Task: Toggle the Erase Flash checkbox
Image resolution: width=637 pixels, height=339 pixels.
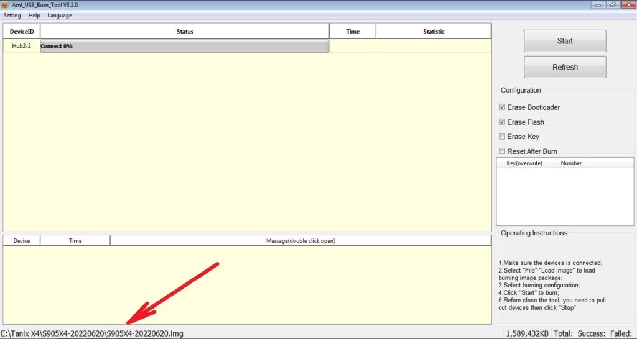Action: pyautogui.click(x=502, y=122)
